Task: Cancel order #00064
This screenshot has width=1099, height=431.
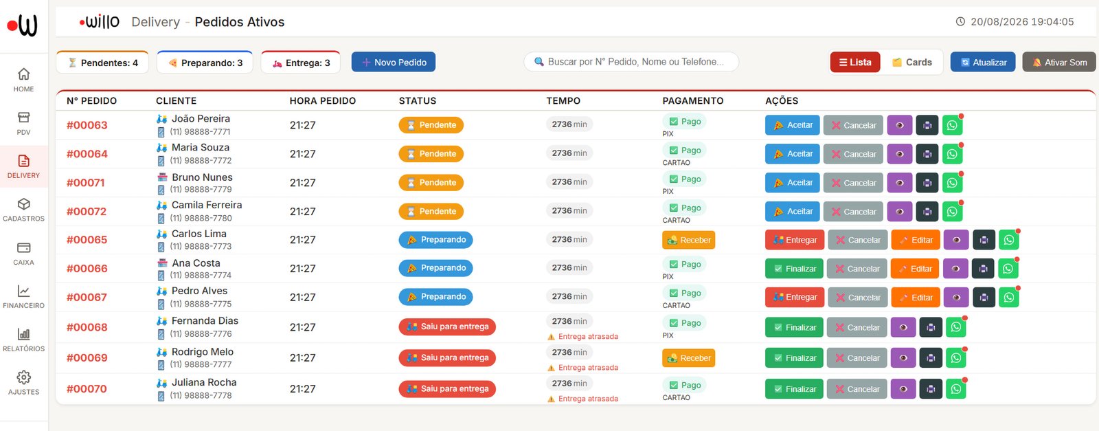Action: click(x=853, y=154)
